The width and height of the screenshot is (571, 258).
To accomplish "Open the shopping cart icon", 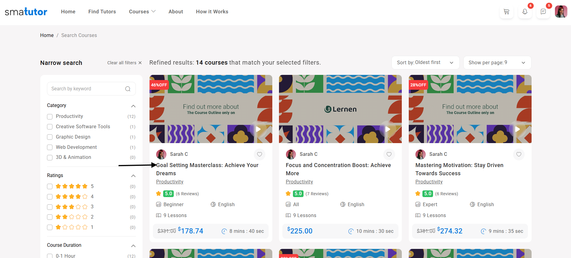I will coord(506,12).
